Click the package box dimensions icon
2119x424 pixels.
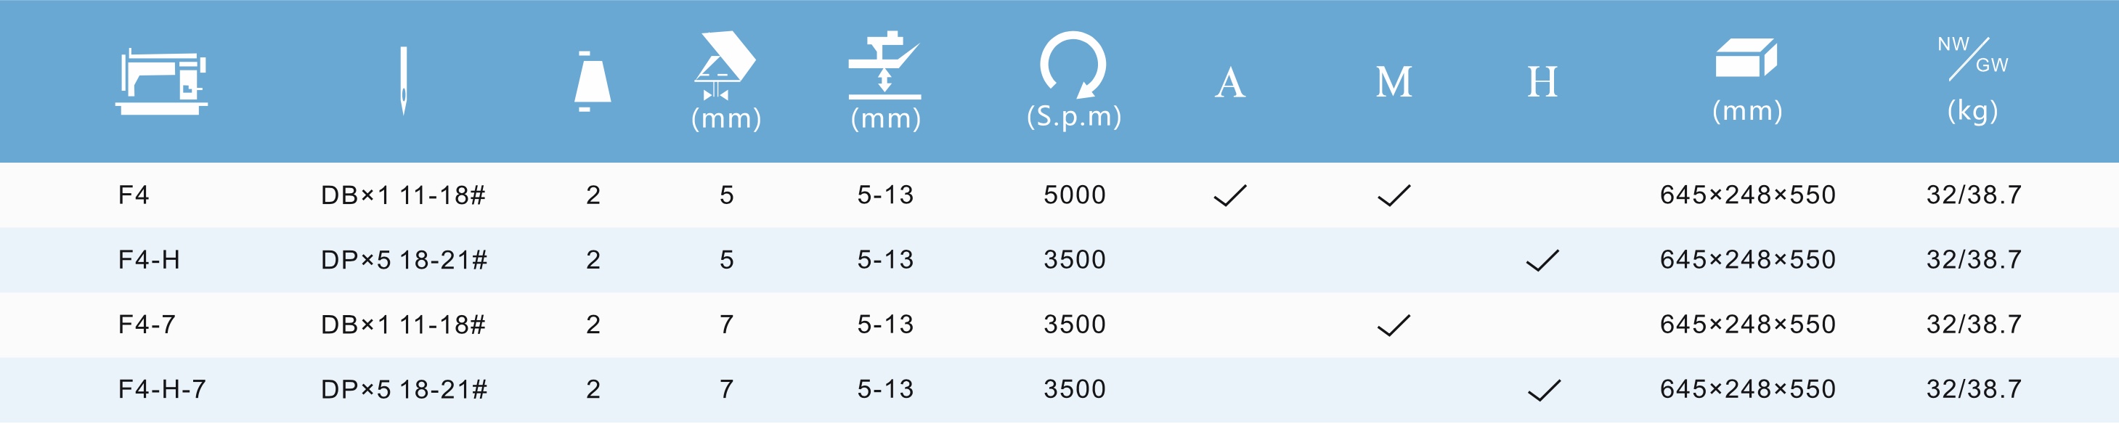click(x=1746, y=58)
